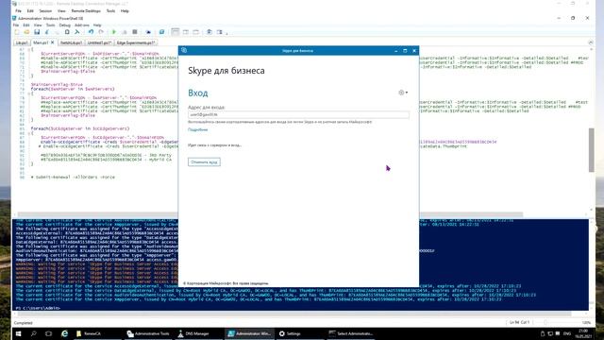Click Отменить вход button in Skype window
604x340 pixels.
[x=204, y=161]
